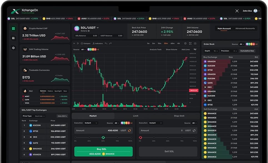
Task: Click the Crypto Market CAP cube icon
Action: pyautogui.click(x=25, y=29)
